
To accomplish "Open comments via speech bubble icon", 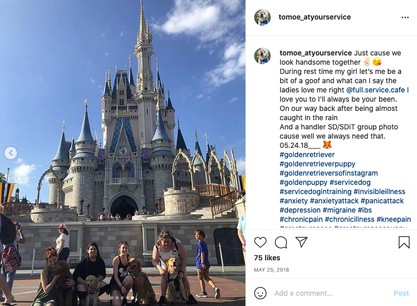I will (281, 242).
